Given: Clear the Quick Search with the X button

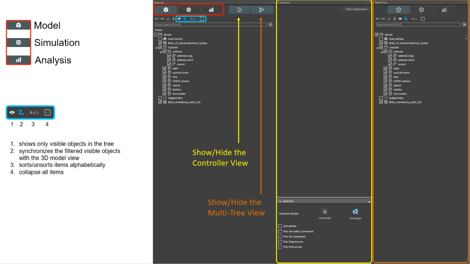Looking at the screenshot, I should pos(270,24).
